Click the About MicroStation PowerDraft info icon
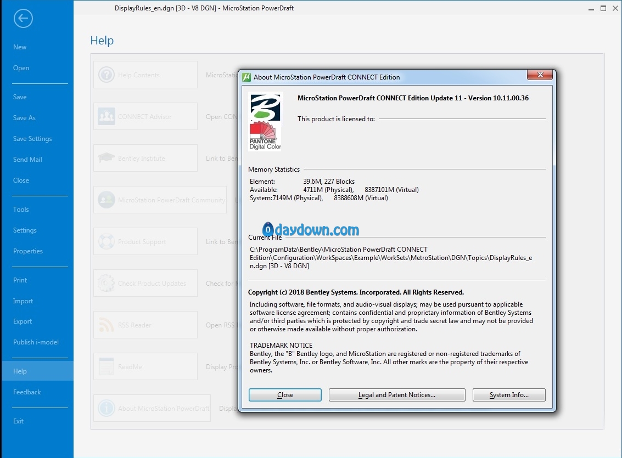This screenshot has width=622, height=458. coord(107,408)
